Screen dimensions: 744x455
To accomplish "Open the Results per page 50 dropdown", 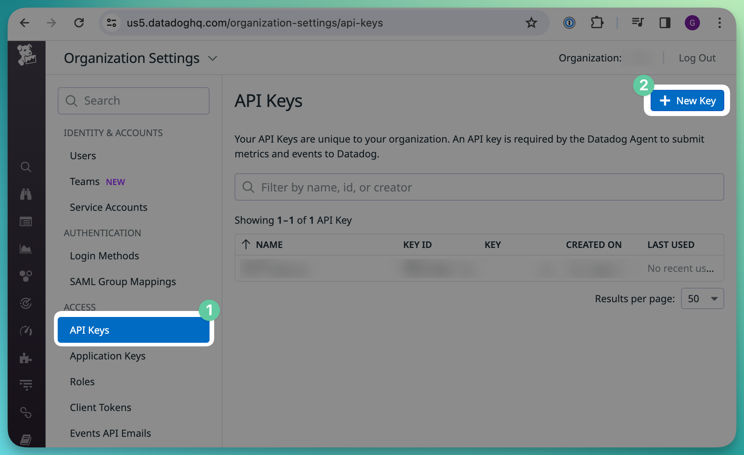I will pos(702,299).
